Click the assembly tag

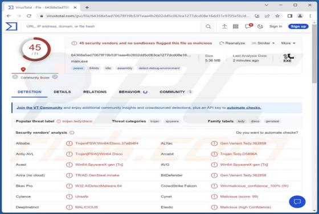pos(125,68)
